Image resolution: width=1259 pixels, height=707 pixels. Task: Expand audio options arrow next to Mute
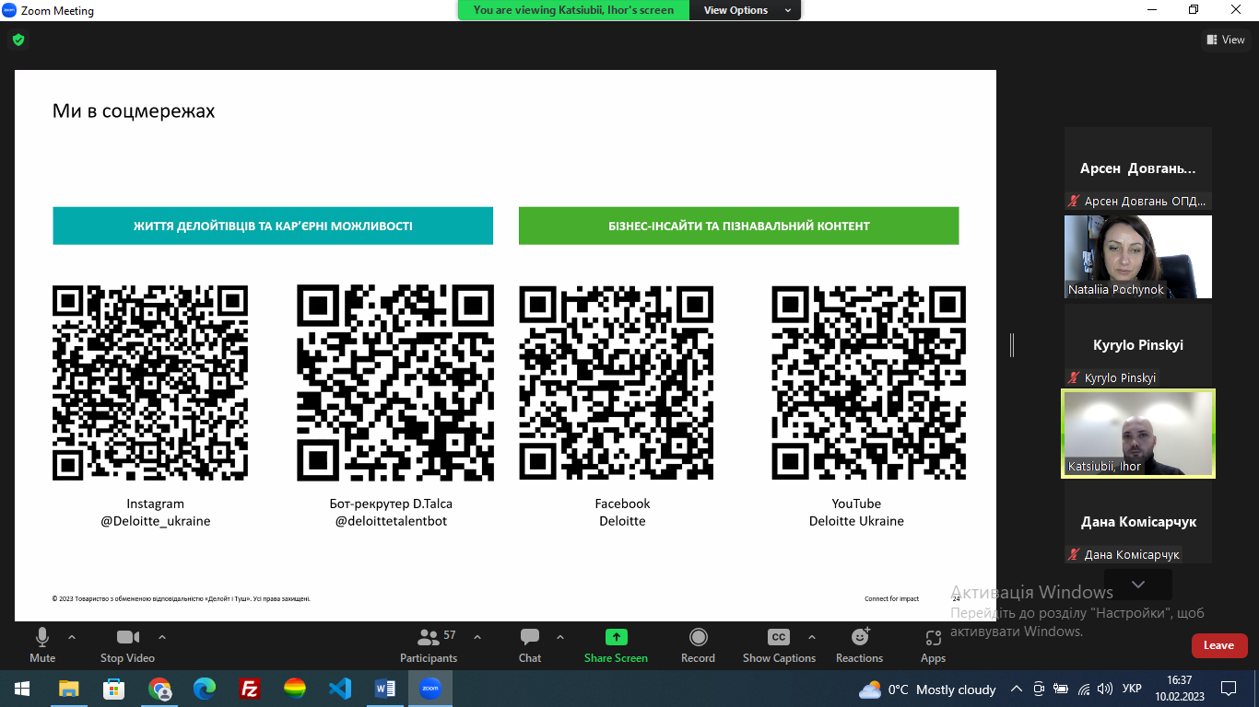coord(72,637)
